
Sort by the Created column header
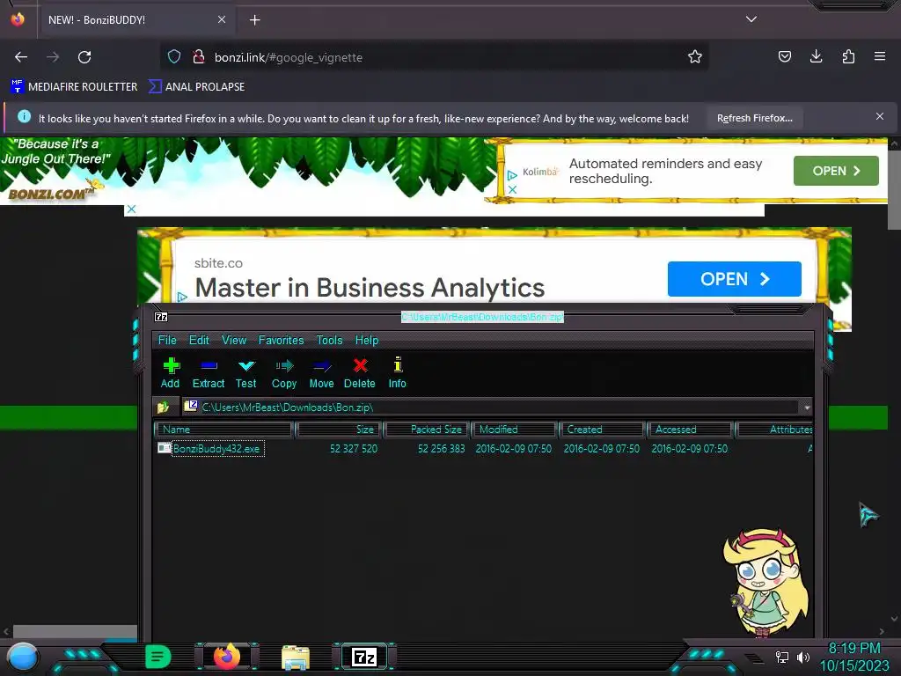[603, 430]
